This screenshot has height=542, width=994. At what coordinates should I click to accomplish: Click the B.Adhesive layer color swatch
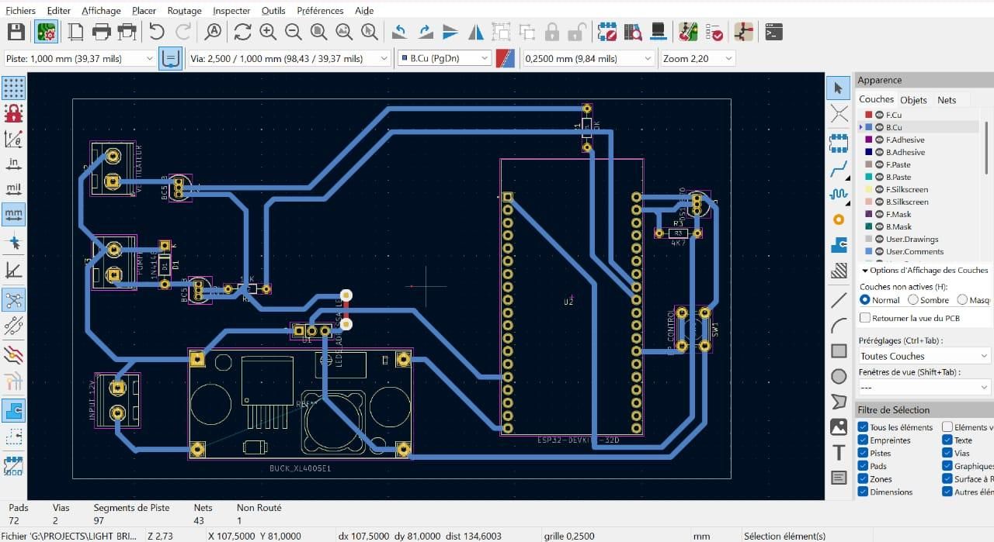(x=868, y=152)
